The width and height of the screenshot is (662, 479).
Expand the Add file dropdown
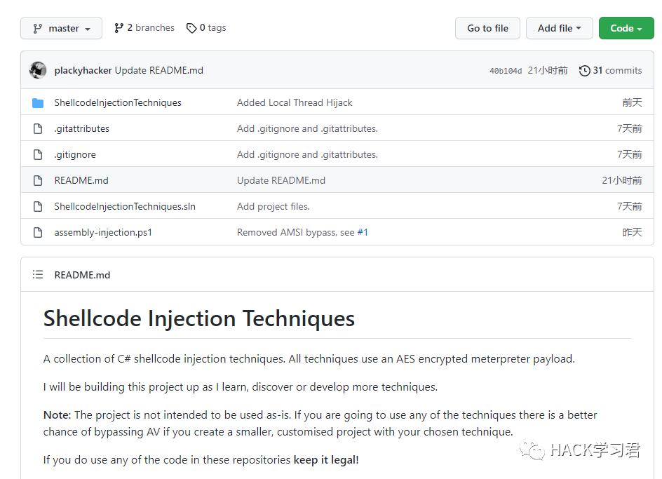click(559, 29)
